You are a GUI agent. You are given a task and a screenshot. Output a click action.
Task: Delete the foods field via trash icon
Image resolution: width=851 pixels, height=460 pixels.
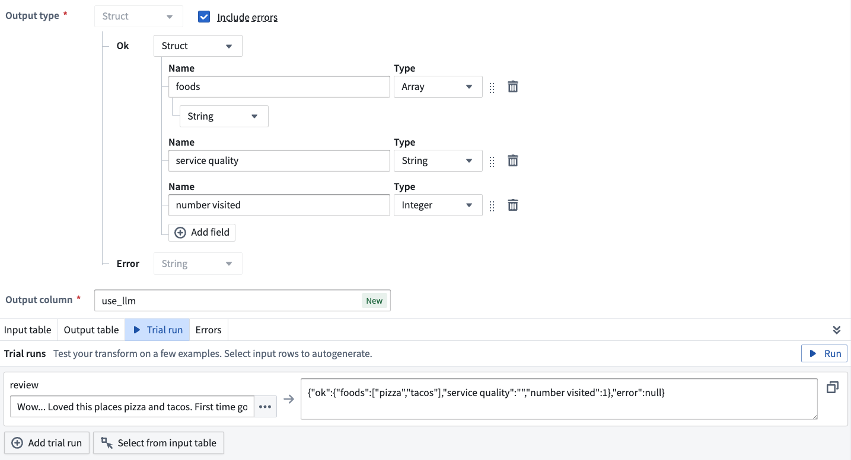(x=513, y=87)
